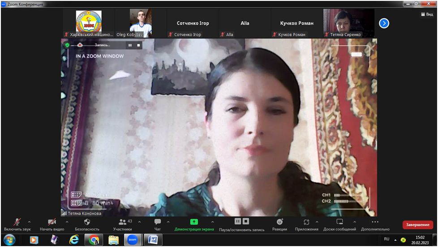
Task: Open the Безопасность shield icon
Action: (87, 222)
